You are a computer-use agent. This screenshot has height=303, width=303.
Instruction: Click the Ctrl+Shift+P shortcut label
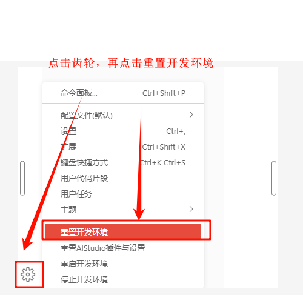click(x=164, y=93)
